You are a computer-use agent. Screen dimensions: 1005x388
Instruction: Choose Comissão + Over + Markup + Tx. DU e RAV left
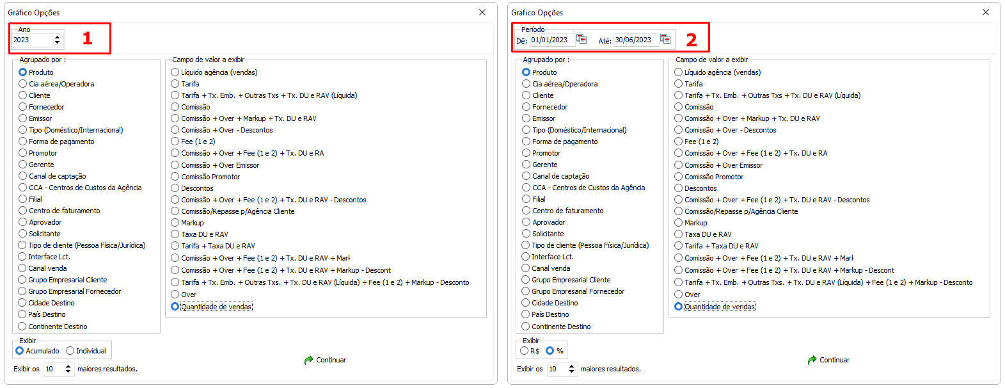tap(244, 118)
